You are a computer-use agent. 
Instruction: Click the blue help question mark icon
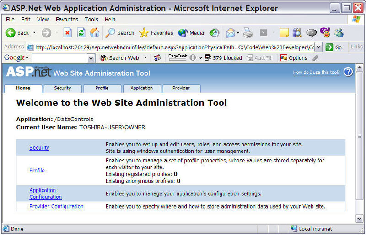[x=348, y=72]
